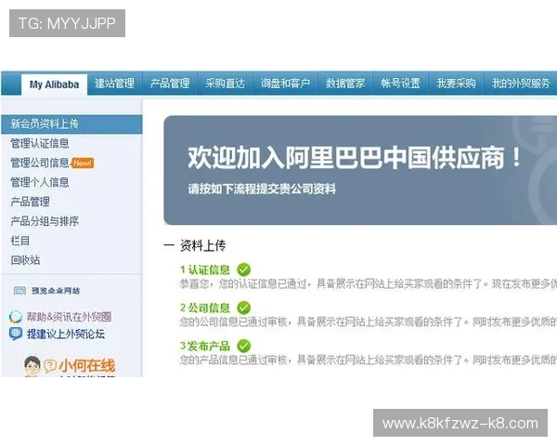
Task: Open 栏目 in sidebar
Action: click(x=20, y=241)
